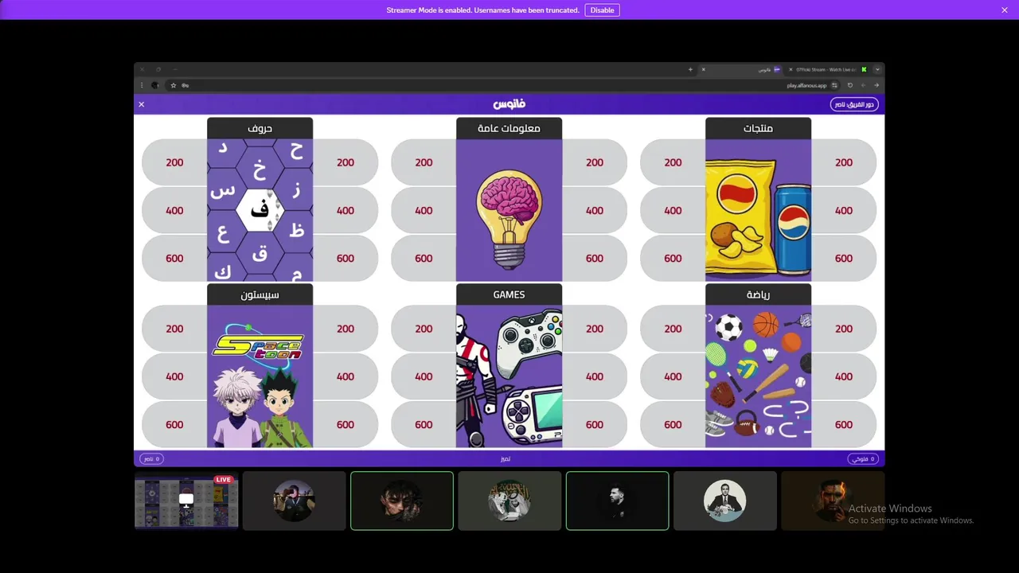Reload the play.alfanous.app page
Image resolution: width=1019 pixels, height=573 pixels.
click(850, 85)
